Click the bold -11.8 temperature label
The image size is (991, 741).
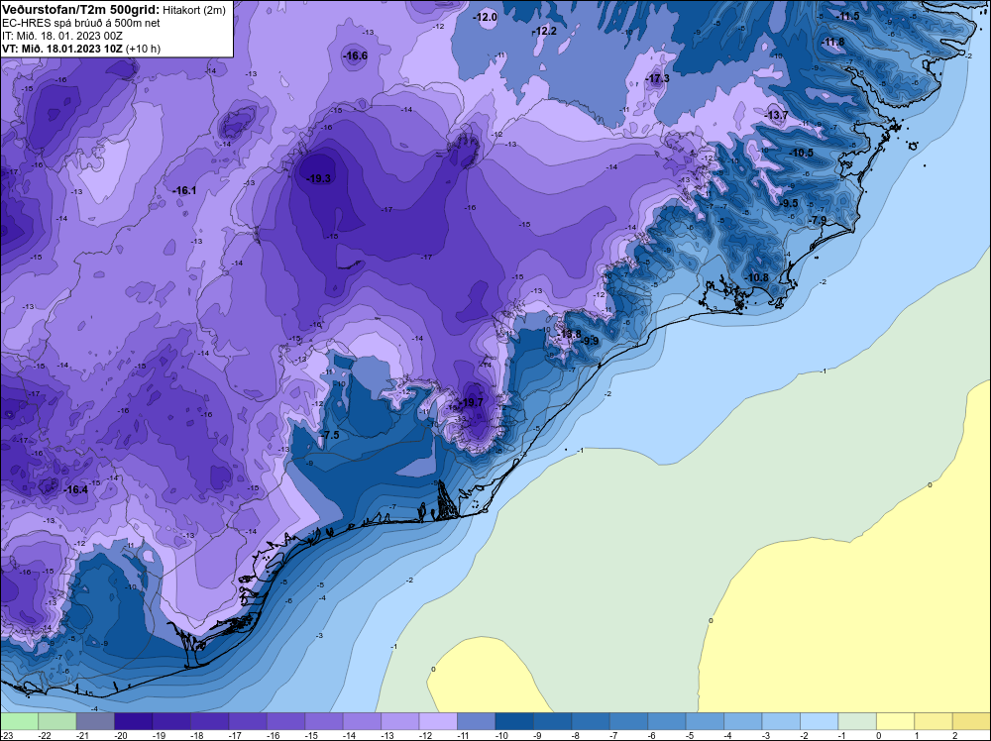833,43
